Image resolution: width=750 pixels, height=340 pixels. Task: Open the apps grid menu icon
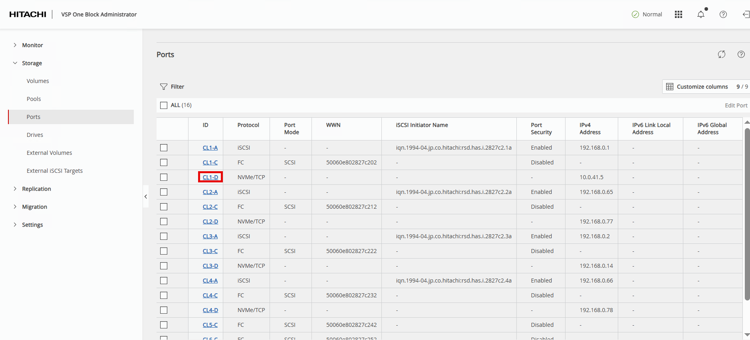[x=678, y=14]
